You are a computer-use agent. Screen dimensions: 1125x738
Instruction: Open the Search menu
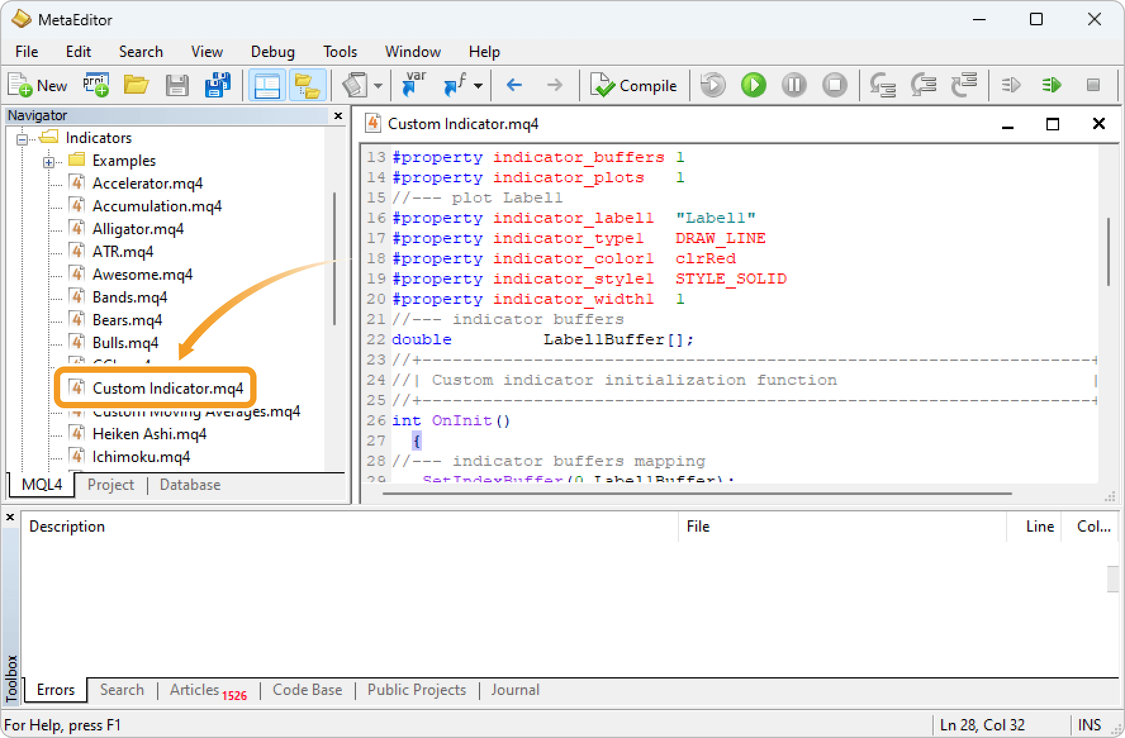(x=141, y=52)
